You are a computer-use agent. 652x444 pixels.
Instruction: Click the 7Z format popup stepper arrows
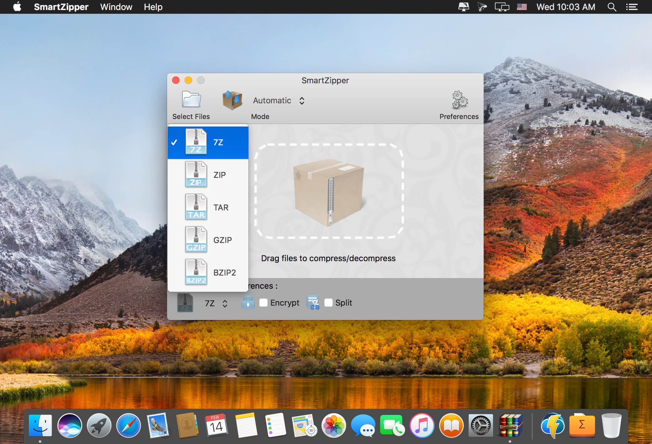coord(225,303)
